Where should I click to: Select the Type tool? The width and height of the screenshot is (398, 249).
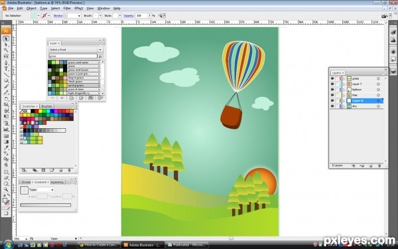pos(6,69)
